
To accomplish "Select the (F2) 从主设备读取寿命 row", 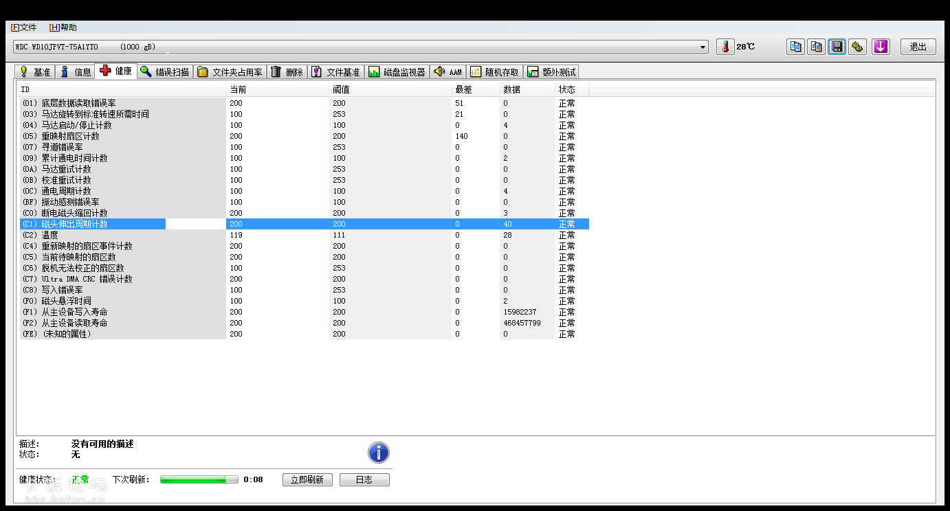I will click(304, 323).
